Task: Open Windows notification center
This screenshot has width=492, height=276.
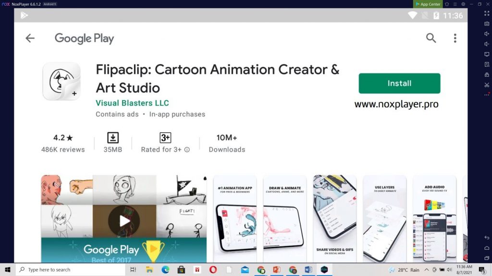Action: 482,270
